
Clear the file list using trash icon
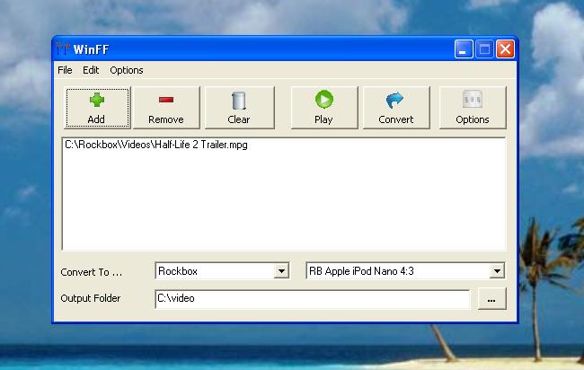click(238, 108)
